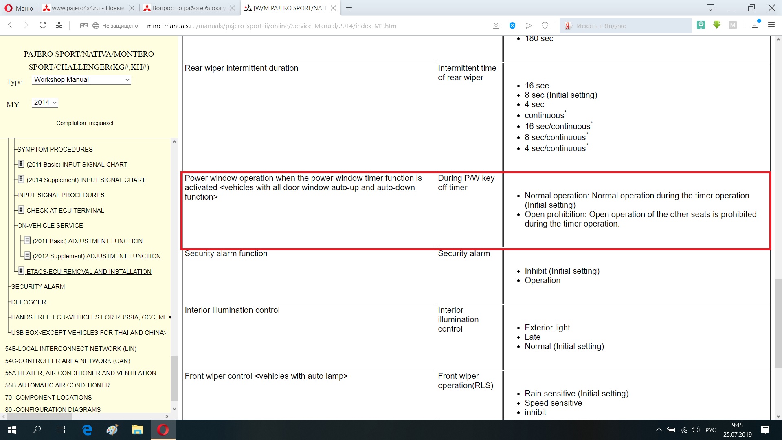Open the browser downloads icon

(x=755, y=25)
